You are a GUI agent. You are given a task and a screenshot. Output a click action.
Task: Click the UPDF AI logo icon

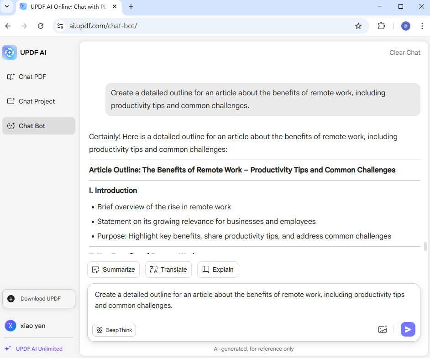click(10, 52)
